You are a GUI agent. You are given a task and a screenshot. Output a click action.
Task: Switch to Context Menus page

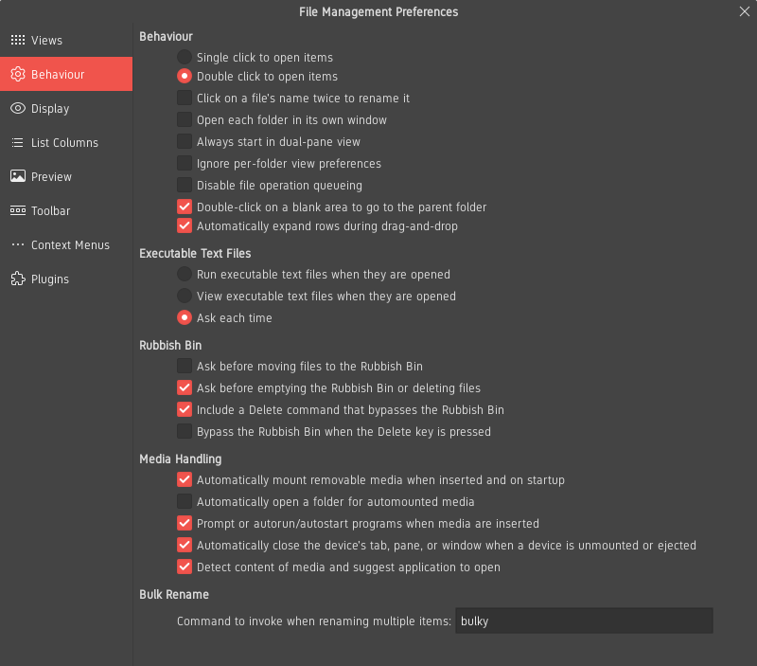pyautogui.click(x=70, y=245)
